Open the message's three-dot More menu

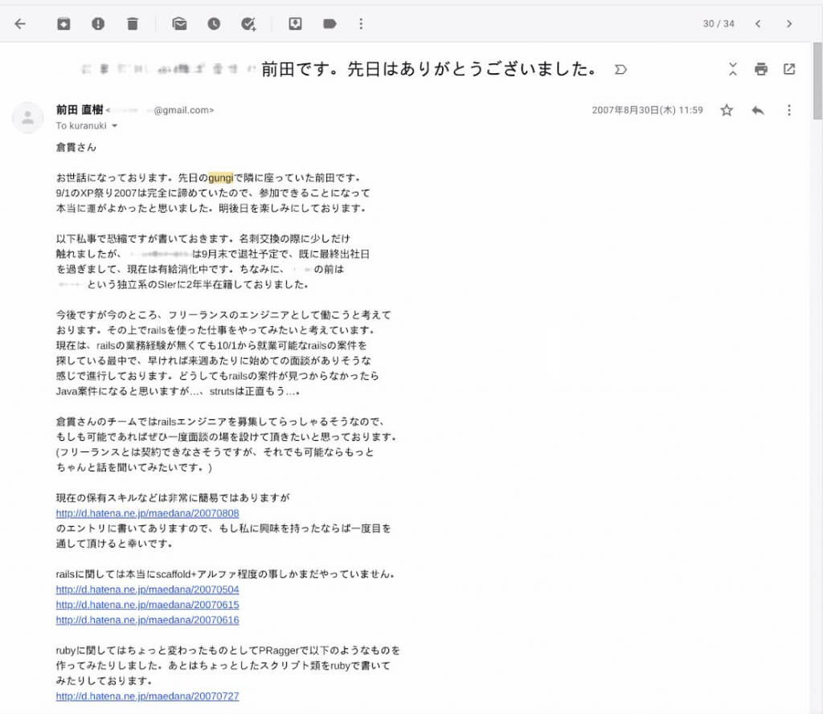click(x=789, y=110)
